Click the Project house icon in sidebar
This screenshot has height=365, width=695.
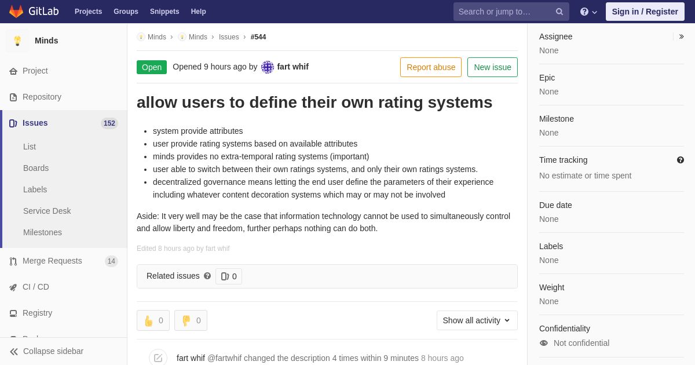click(13, 71)
